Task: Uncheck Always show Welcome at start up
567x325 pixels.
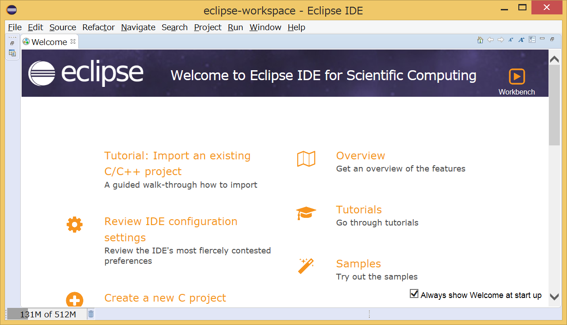Action: point(414,294)
